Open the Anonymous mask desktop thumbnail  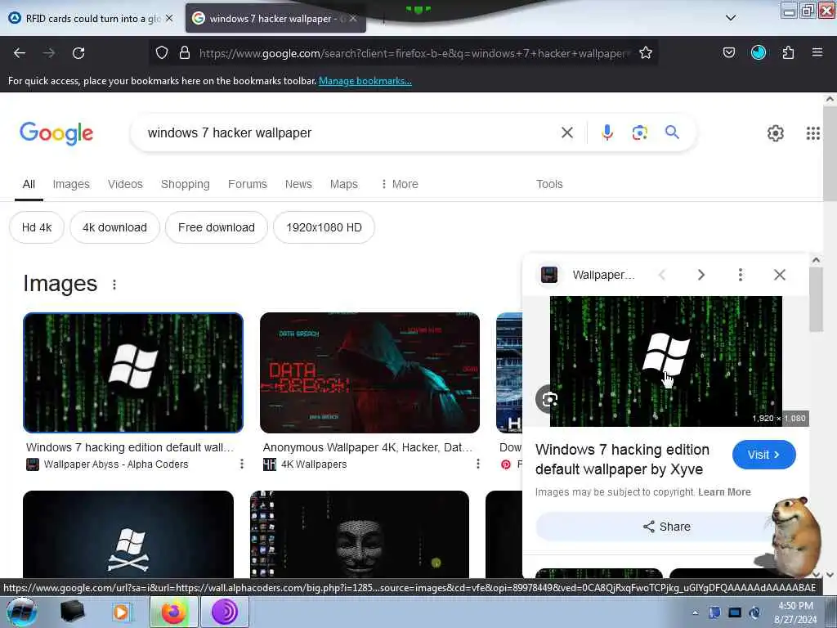pos(360,534)
